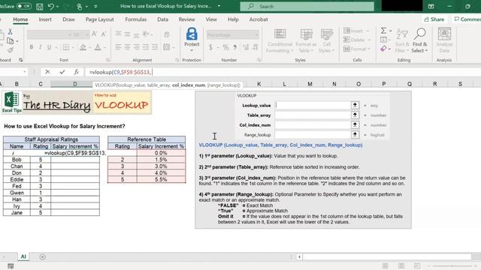
Task: Open Conditional Formatting menu
Action: tap(280, 41)
